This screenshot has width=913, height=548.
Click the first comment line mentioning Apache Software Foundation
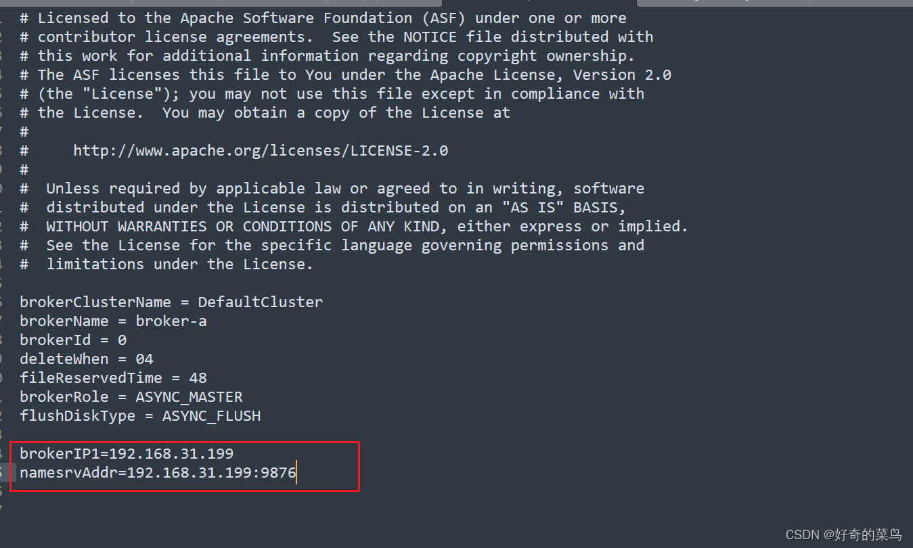pos(323,18)
